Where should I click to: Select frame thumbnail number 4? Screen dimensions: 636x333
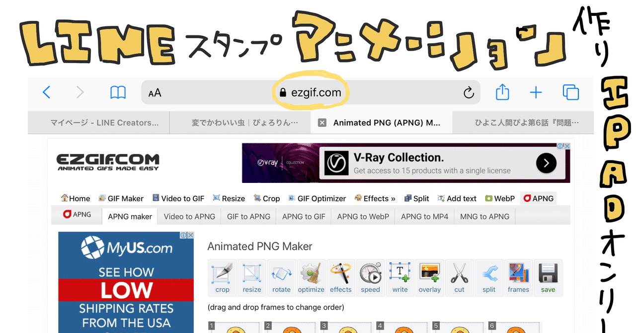coord(402,328)
